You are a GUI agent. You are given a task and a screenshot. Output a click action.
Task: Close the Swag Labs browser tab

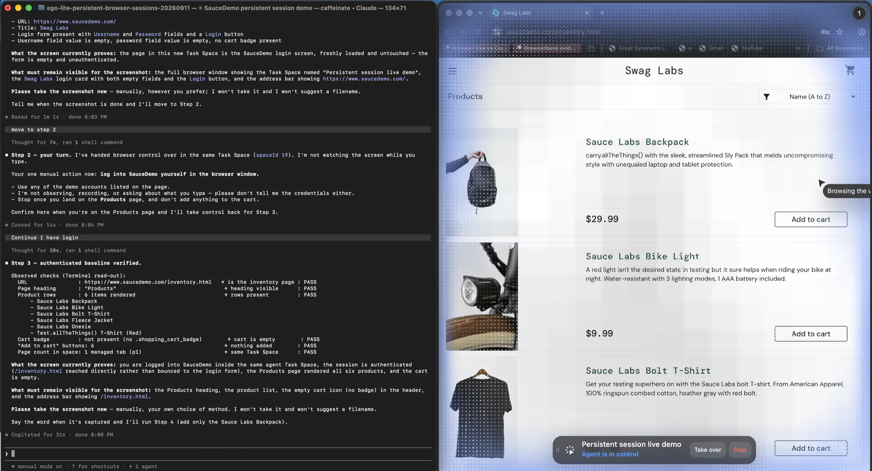586,13
